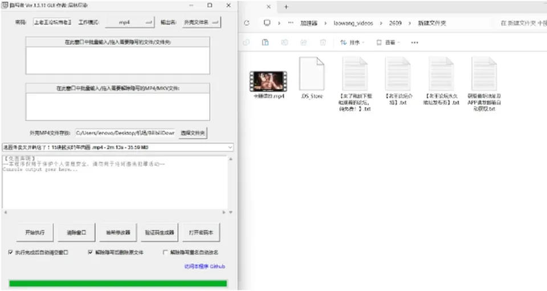Expand the shell video combo box list

pos(230,147)
